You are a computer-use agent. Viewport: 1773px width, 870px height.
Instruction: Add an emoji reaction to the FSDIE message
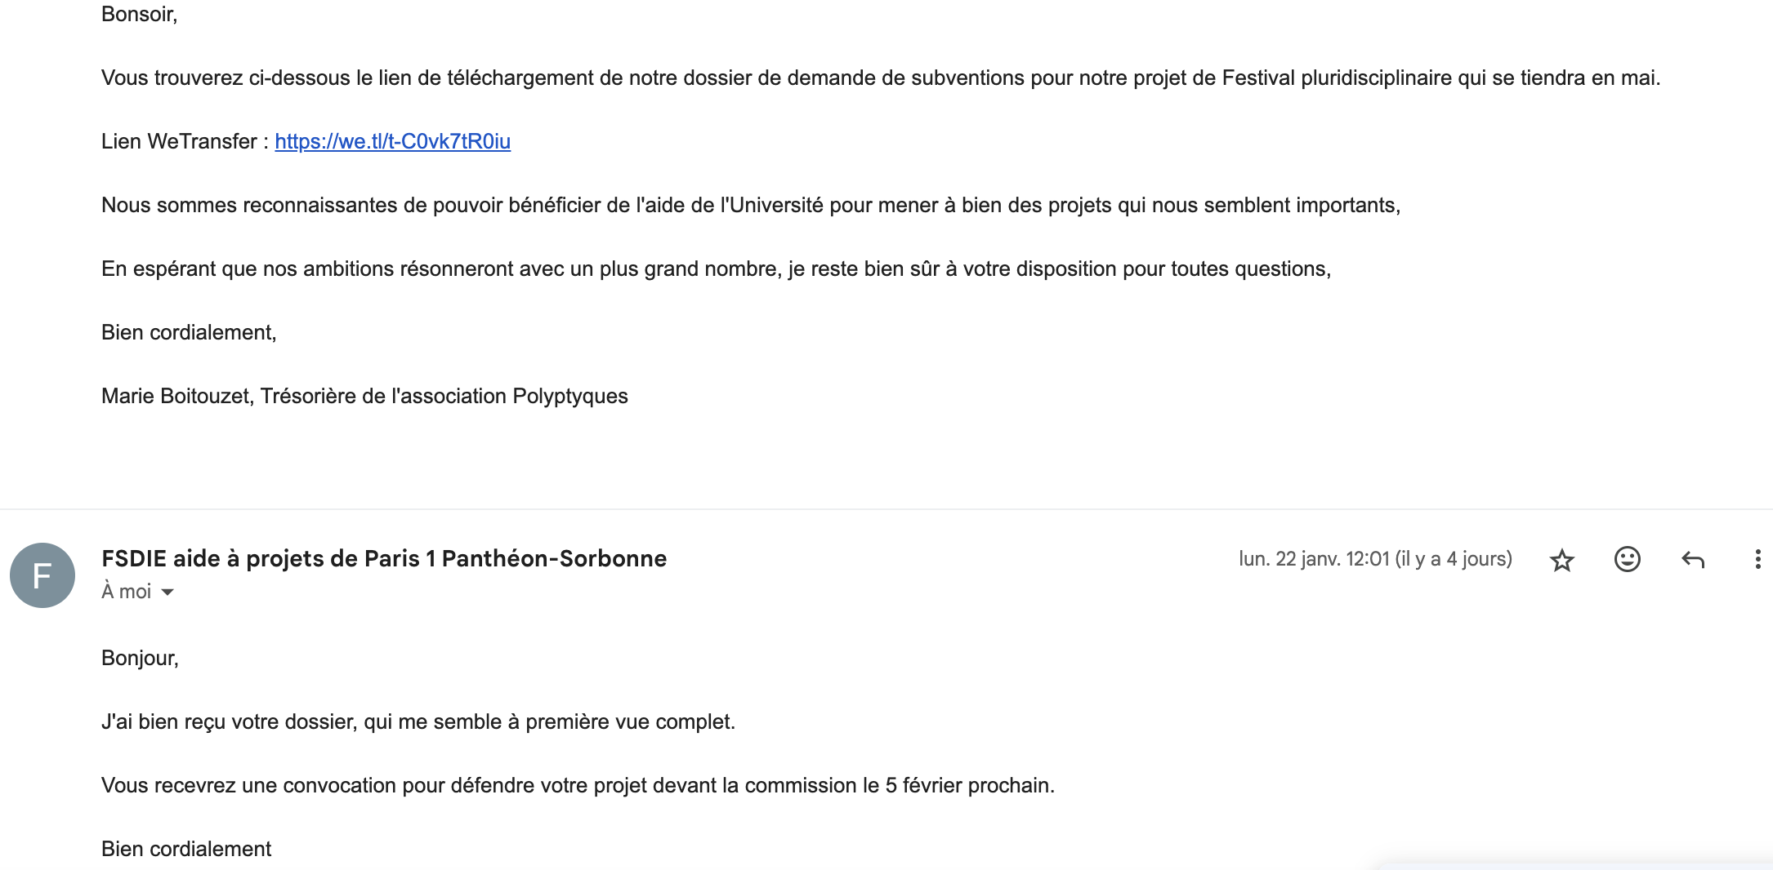[x=1627, y=559]
